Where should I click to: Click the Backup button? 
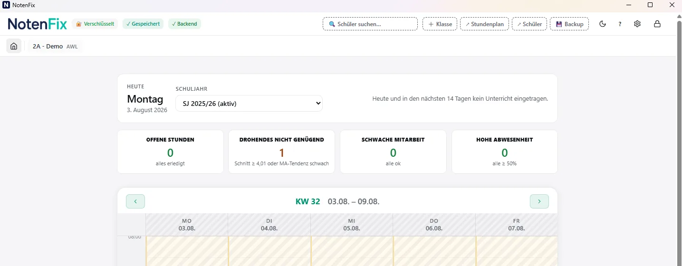pos(569,24)
